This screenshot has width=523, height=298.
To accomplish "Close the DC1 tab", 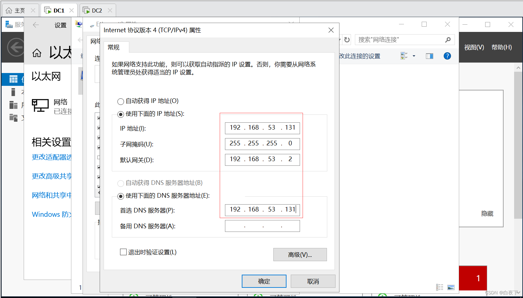I will (71, 11).
